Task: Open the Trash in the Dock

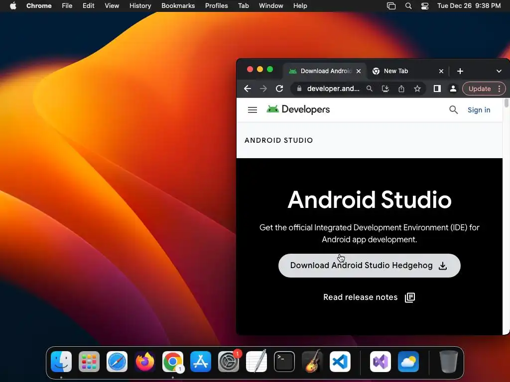Action: pos(449,362)
